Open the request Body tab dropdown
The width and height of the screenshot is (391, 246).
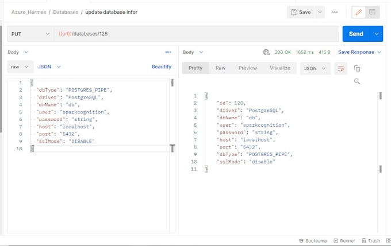pos(18,52)
